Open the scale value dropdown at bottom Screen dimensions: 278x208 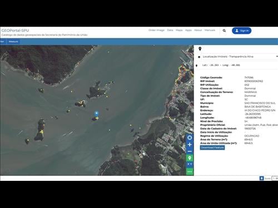(275, 178)
